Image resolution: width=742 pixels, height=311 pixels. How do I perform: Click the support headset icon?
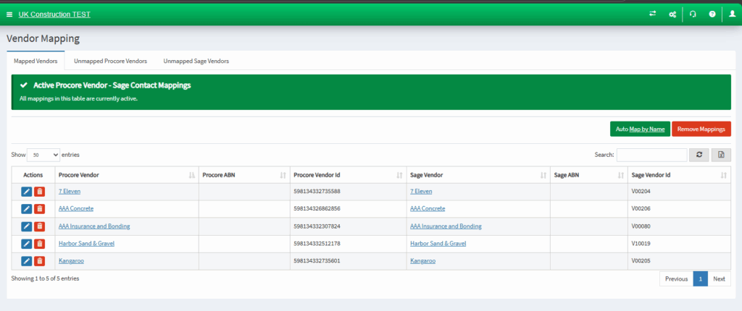[x=693, y=14]
